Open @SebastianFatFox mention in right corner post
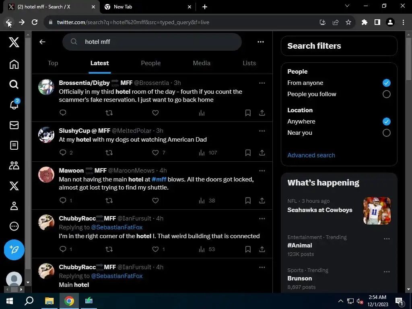The height and width of the screenshot is (309, 412). [117, 227]
